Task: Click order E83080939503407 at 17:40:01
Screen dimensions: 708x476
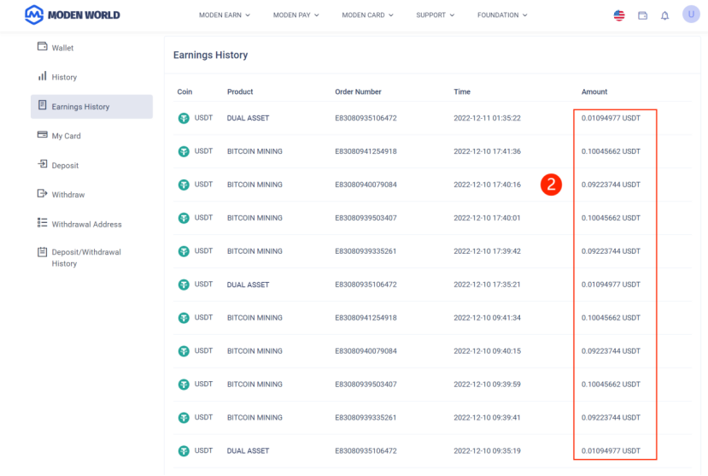Action: [366, 218]
